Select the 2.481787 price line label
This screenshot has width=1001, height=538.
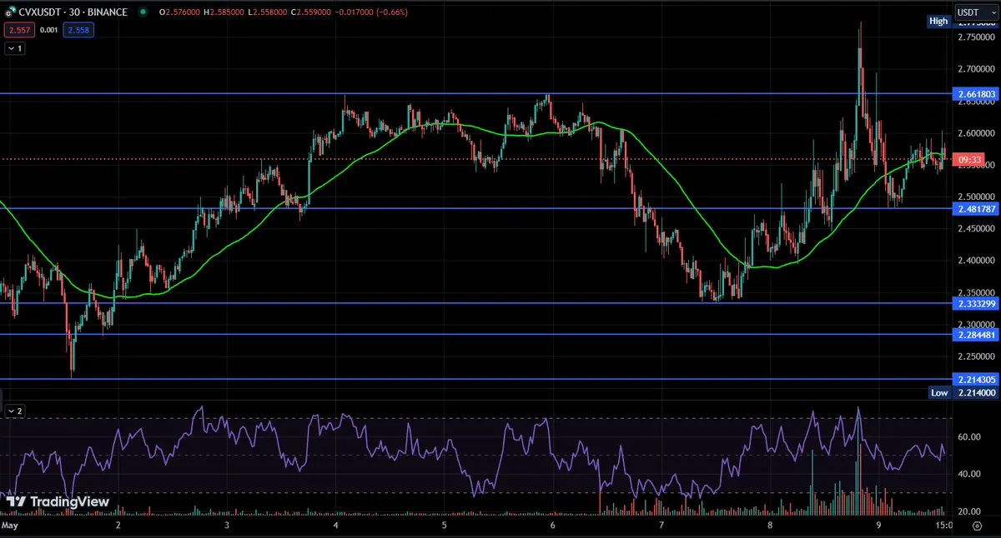[975, 208]
